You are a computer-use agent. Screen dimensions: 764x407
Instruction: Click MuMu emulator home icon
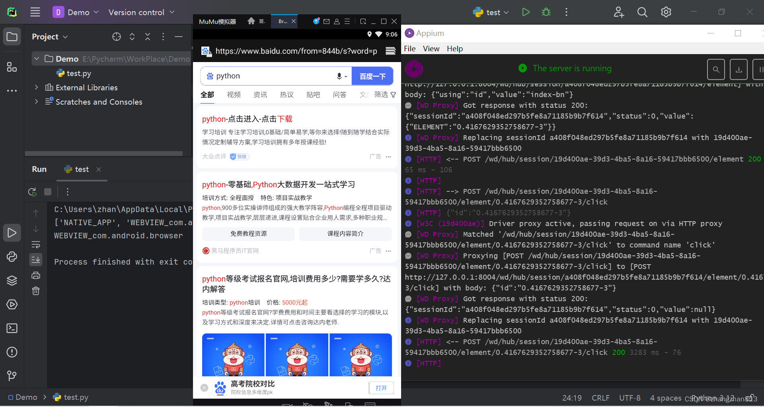coord(251,21)
